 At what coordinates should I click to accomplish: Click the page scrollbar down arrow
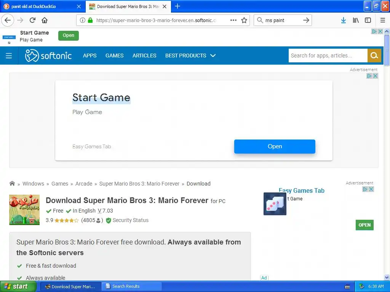click(387, 277)
